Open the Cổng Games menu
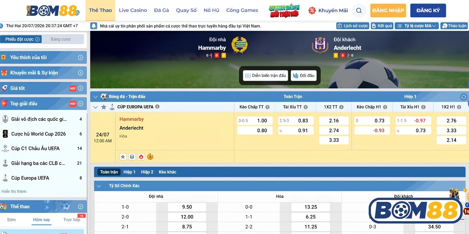The height and width of the screenshot is (234, 469). coord(242,10)
